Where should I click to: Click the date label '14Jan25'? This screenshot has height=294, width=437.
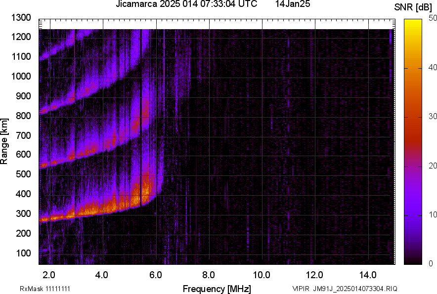[293, 4]
